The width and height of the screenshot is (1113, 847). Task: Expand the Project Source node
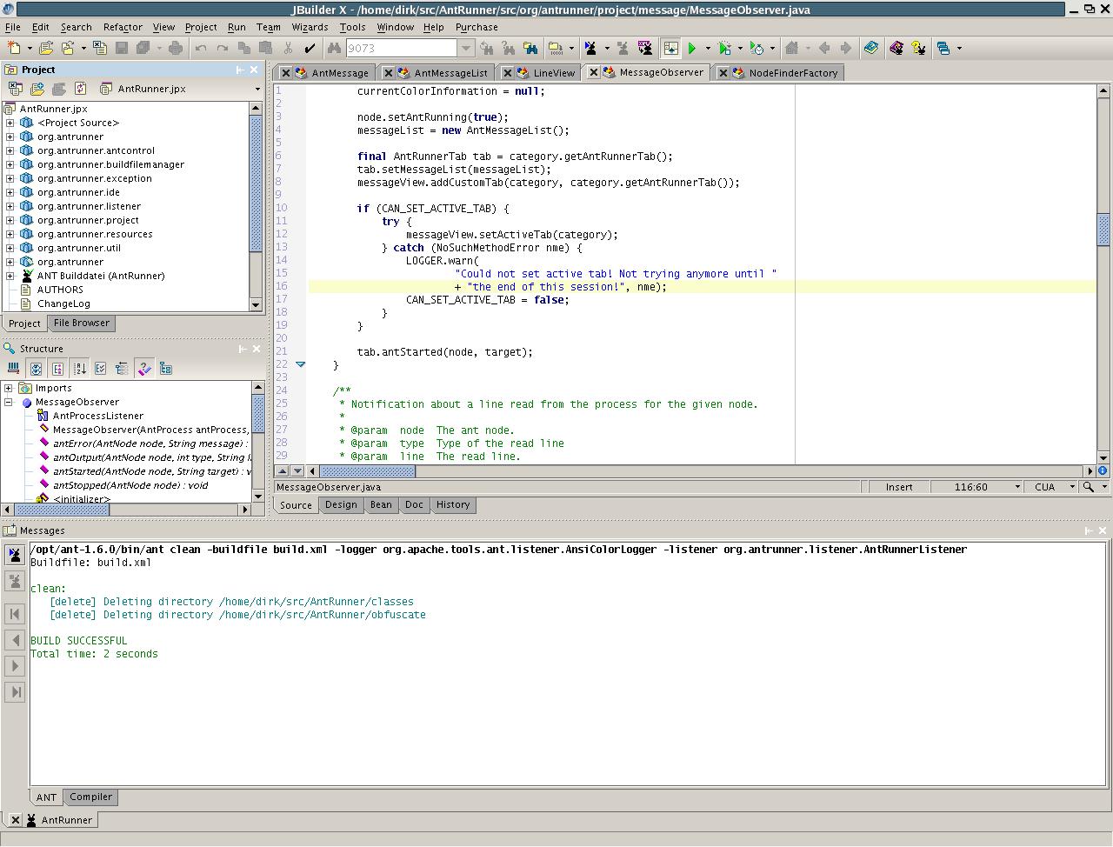[x=10, y=123]
